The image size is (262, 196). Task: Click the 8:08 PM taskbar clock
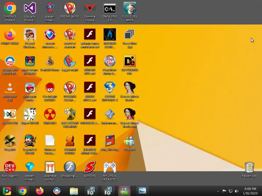coord(250,191)
